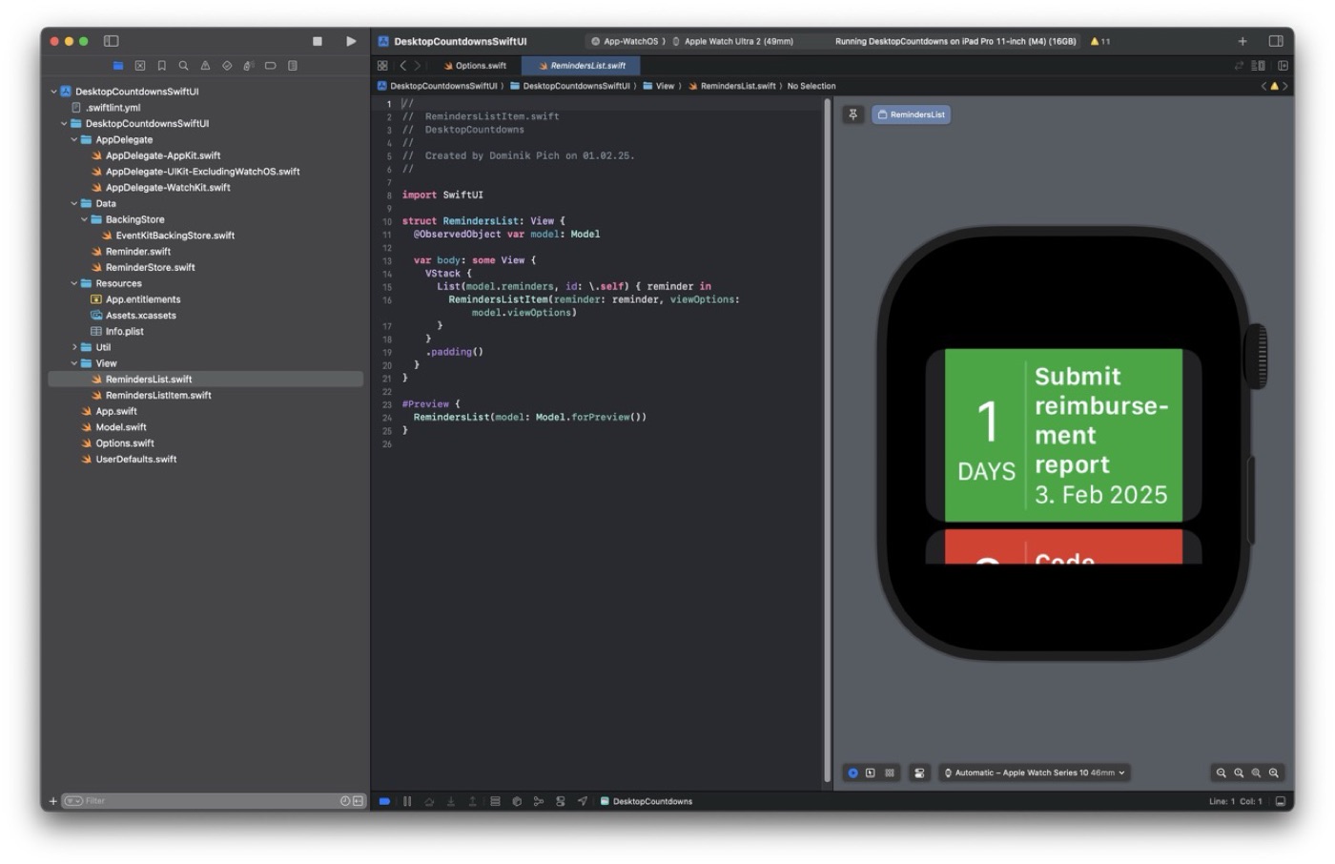Switch to the Options.swift editor tab

click(x=475, y=66)
